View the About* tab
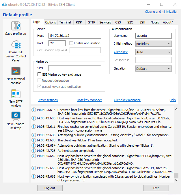The image size is (181, 195). click(x=168, y=22)
